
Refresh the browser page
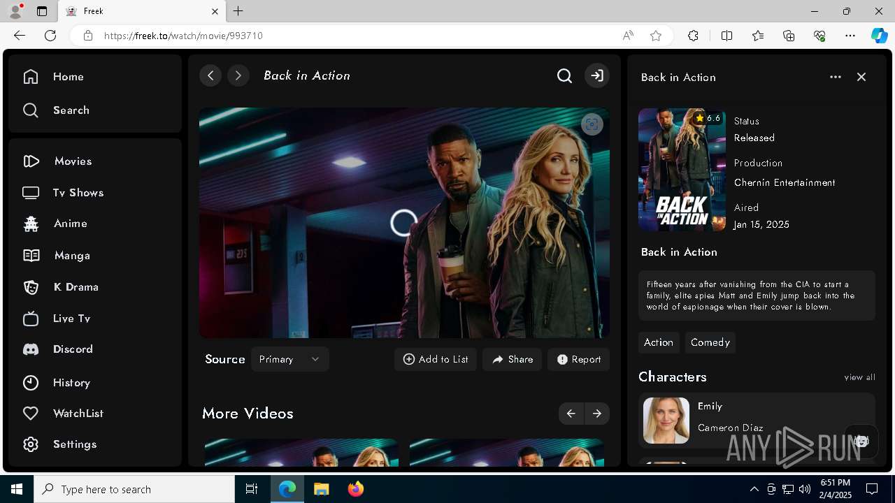pyautogui.click(x=50, y=36)
